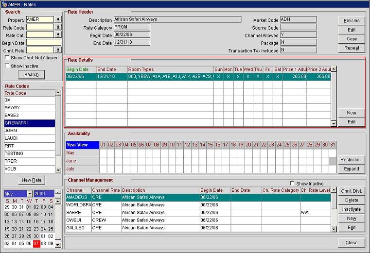Image resolution: width=370 pixels, height=253 pixels.
Task: Click the Begin Date input field
Action: (x=43, y=43)
